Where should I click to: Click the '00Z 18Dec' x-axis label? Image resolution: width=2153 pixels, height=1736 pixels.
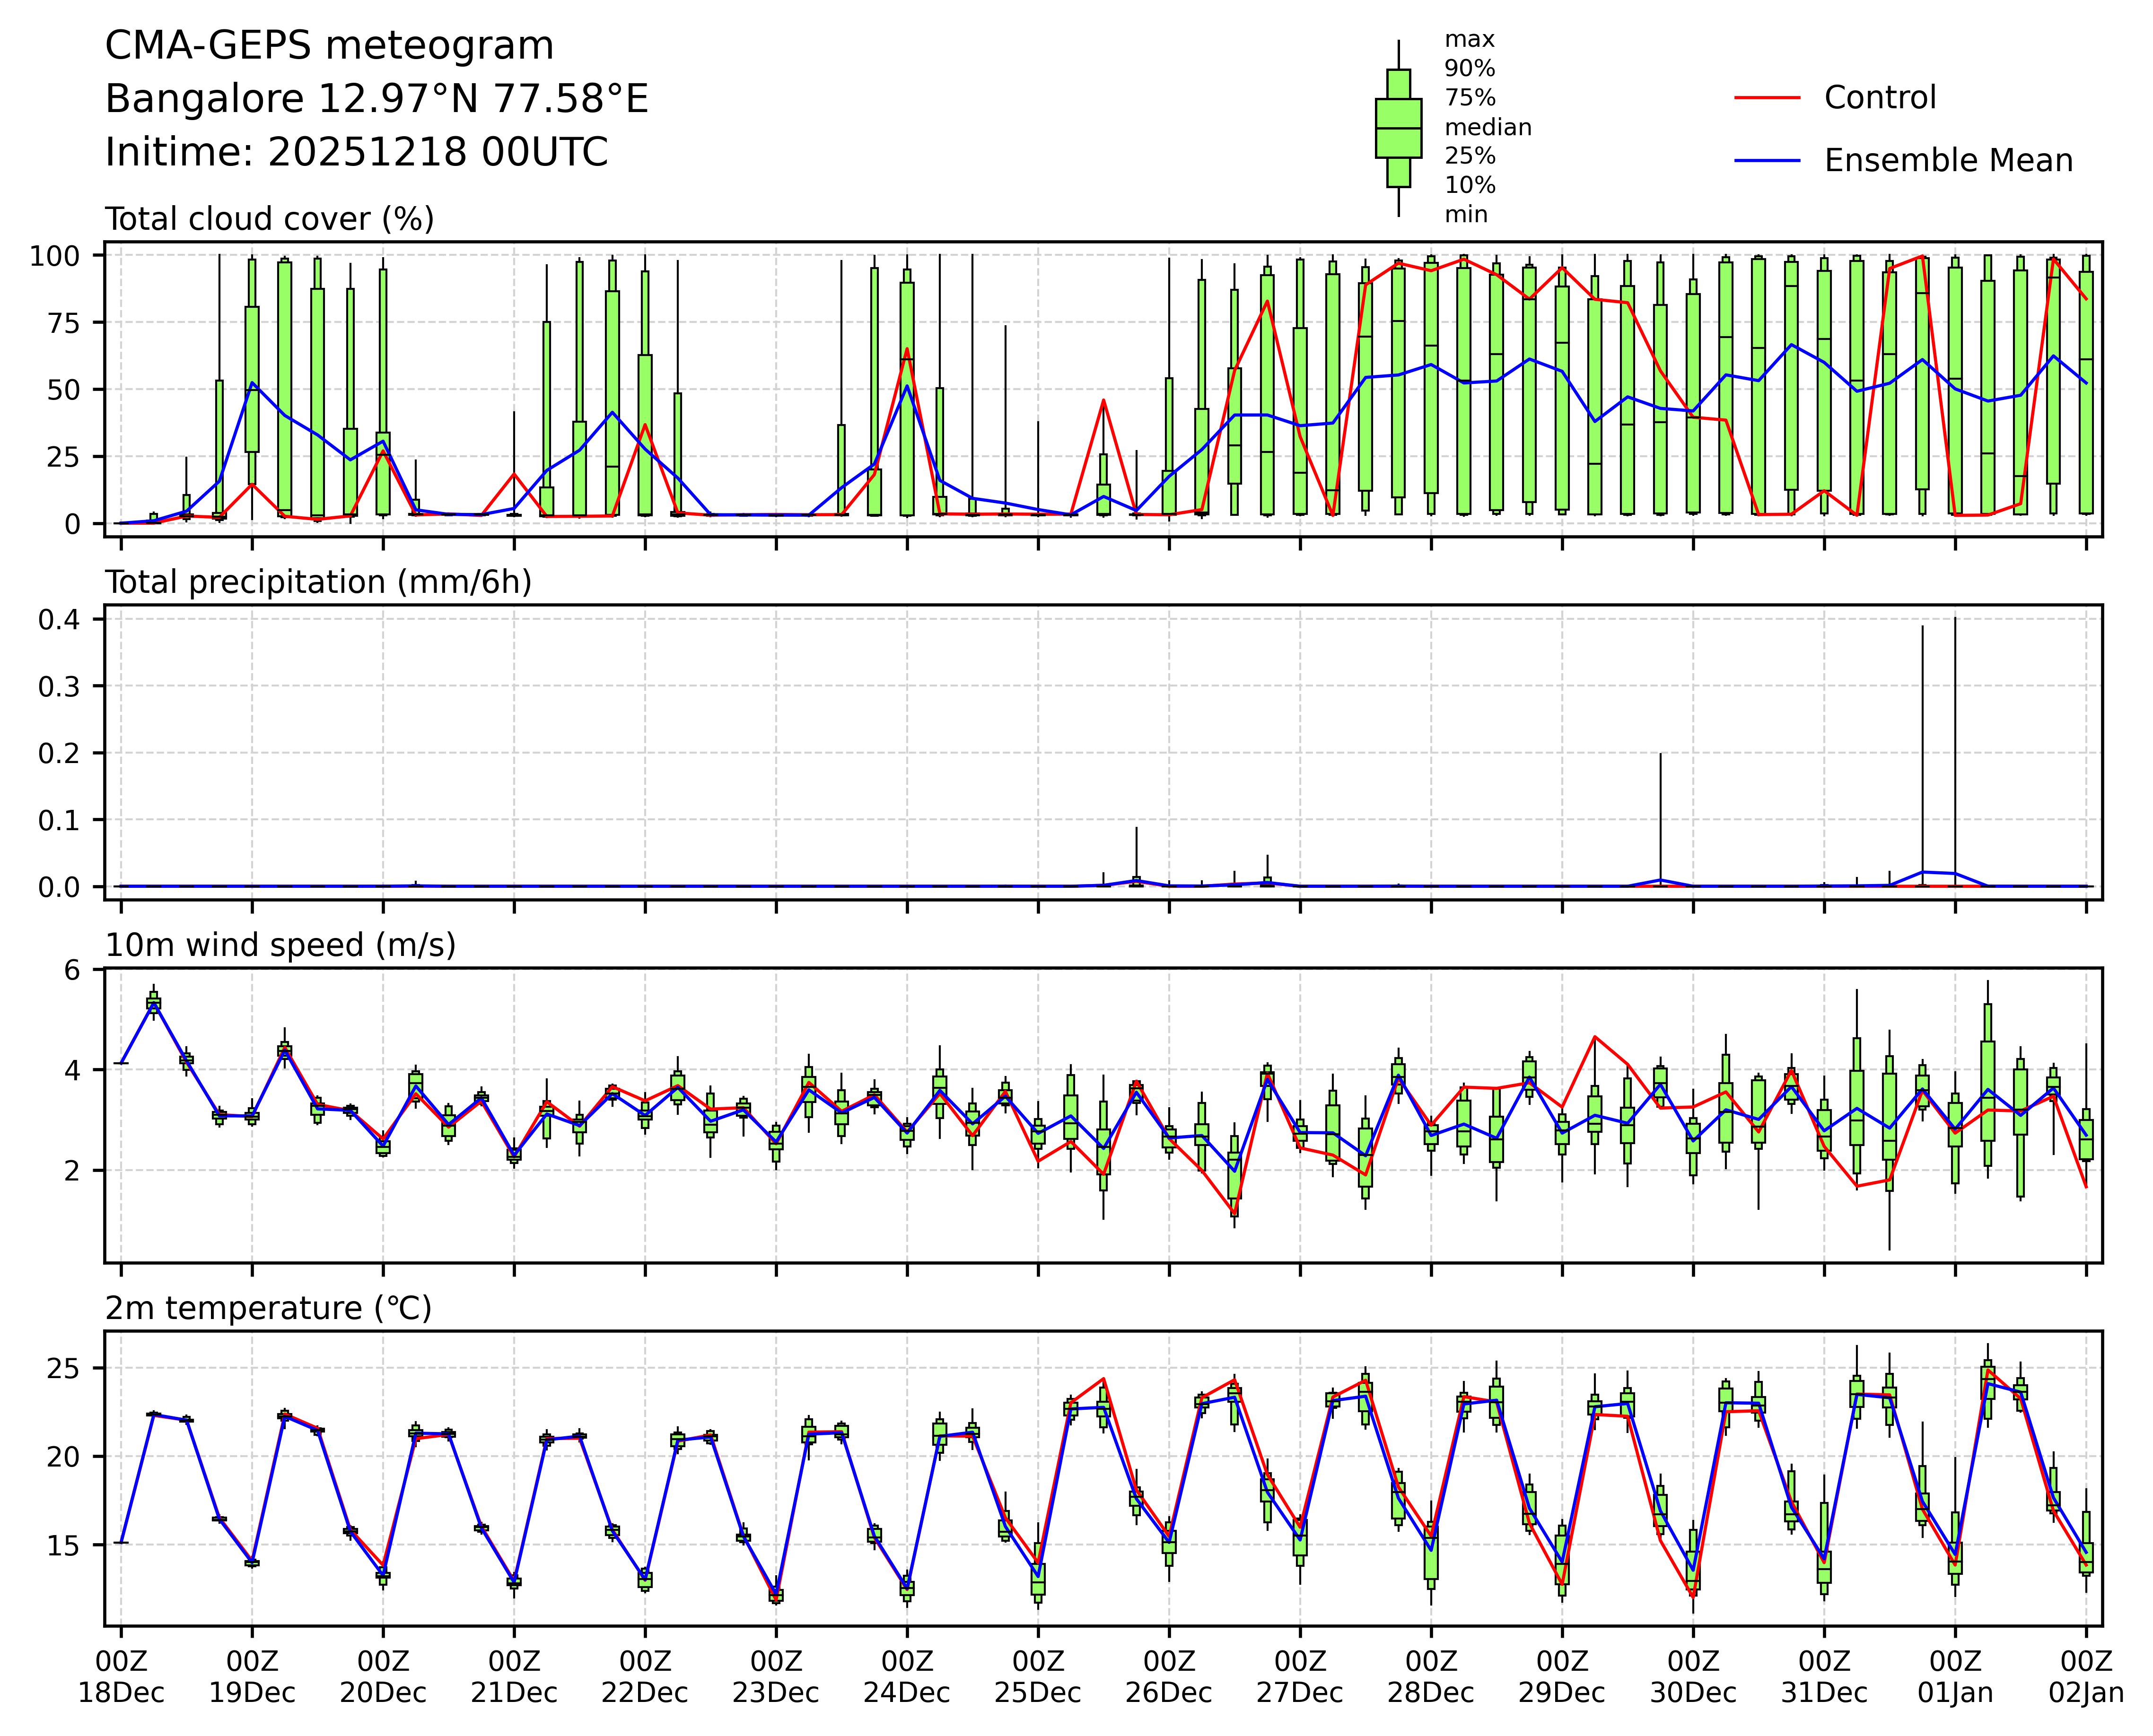121,1677
